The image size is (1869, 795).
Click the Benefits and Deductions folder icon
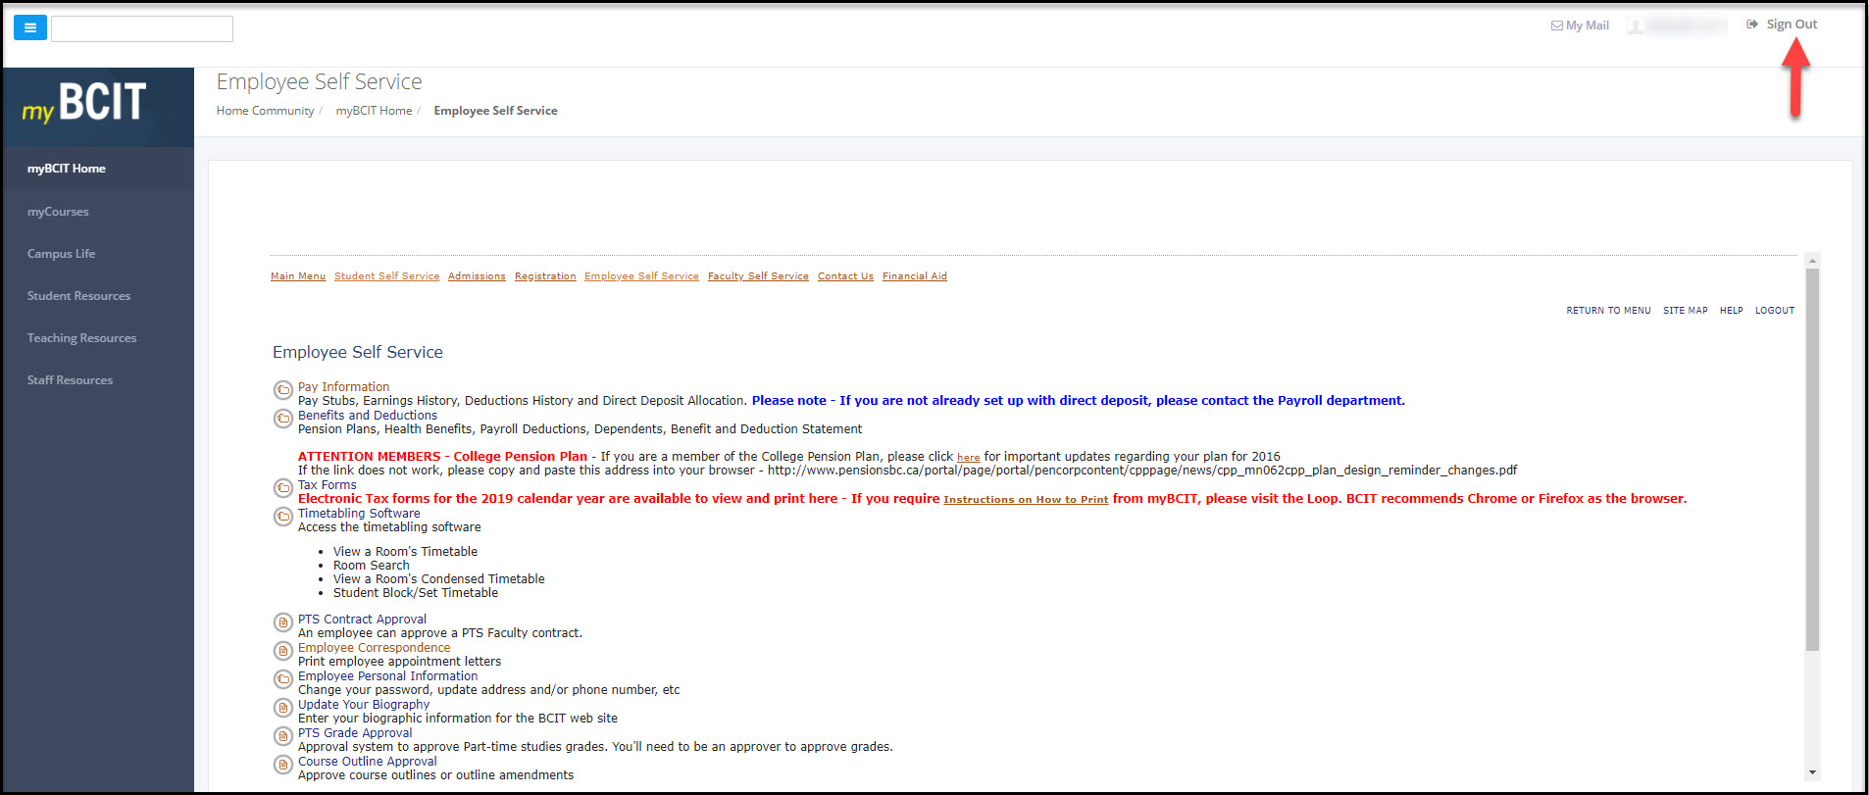point(282,419)
